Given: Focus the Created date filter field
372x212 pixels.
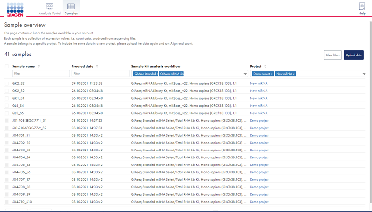Looking at the screenshot, I should click(x=100, y=74).
